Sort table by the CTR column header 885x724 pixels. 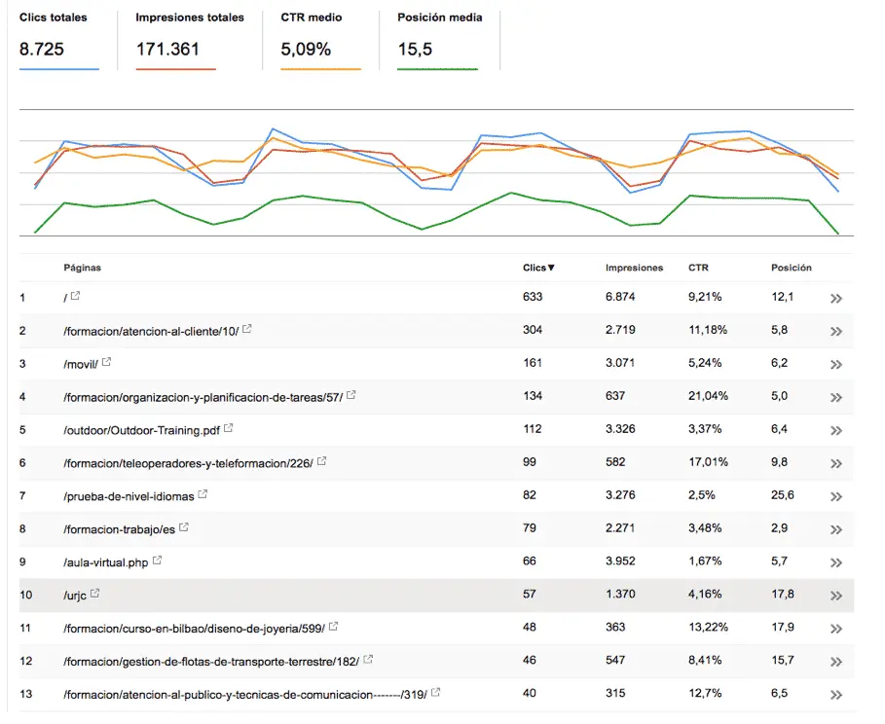[x=696, y=268]
